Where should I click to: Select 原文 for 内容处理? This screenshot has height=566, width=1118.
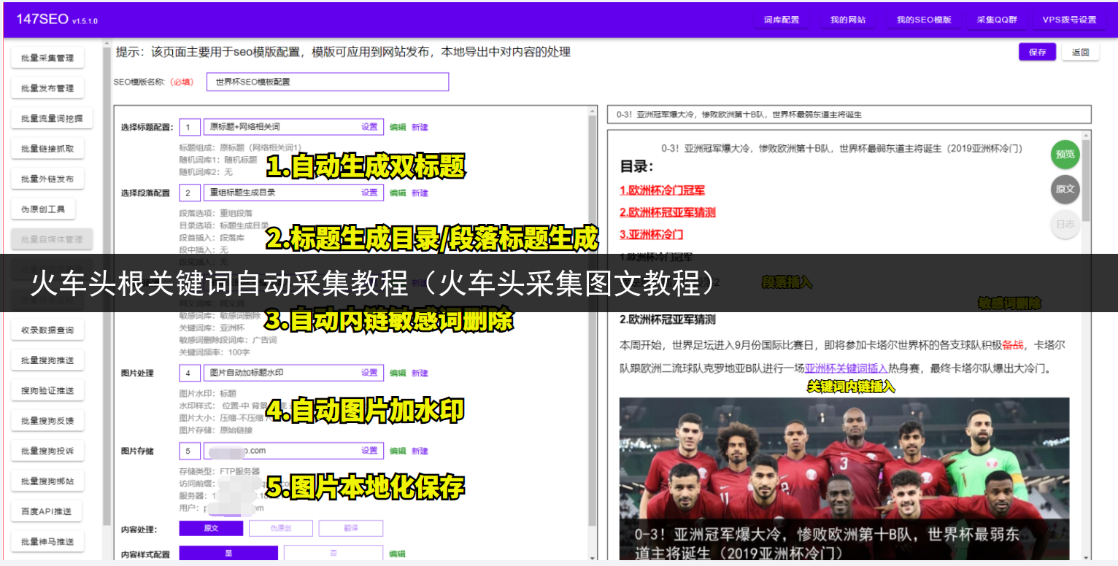point(211,528)
